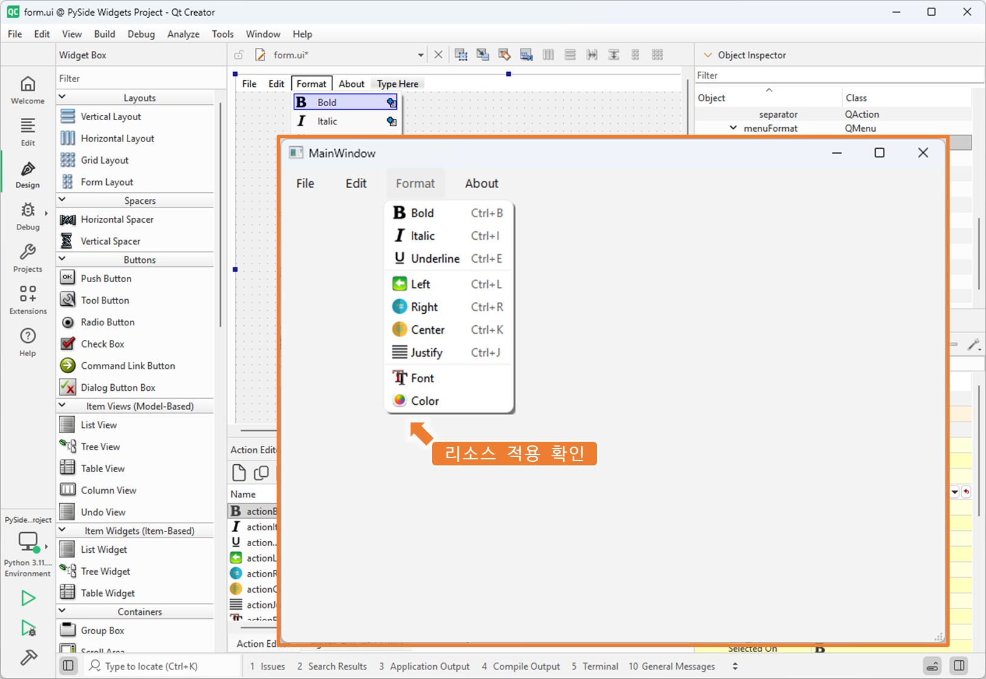Collapse the Spacers category in the Widget Box
Screen dimensions: 986x679
click(62, 199)
